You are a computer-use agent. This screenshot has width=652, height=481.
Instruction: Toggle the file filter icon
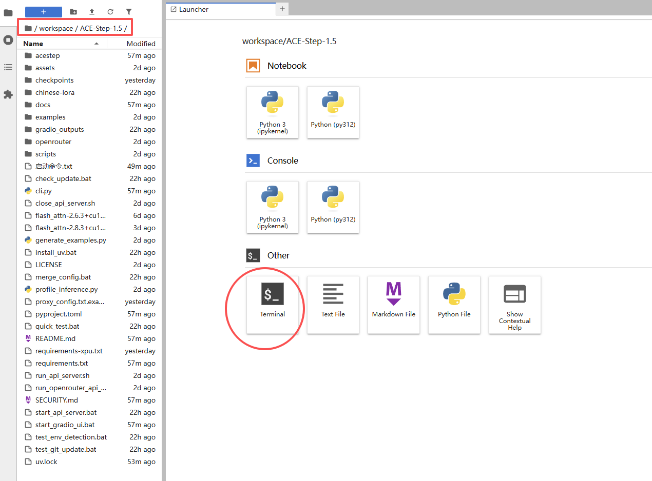pos(129,12)
